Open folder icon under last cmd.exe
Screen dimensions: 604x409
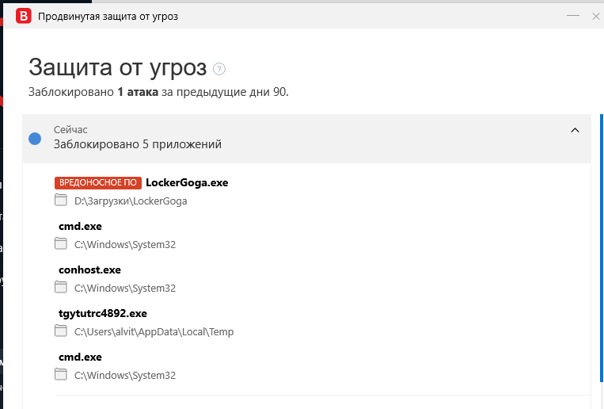tap(60, 374)
